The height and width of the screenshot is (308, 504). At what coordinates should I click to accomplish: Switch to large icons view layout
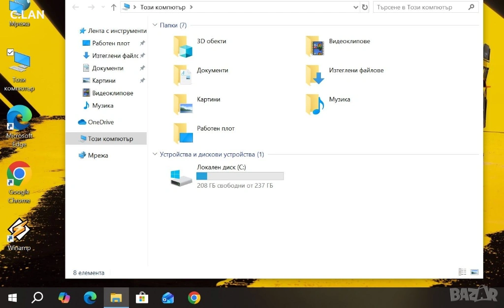point(474,272)
